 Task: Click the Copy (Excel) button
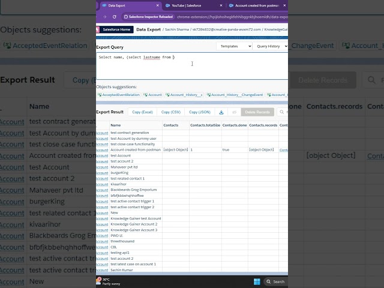click(142, 112)
